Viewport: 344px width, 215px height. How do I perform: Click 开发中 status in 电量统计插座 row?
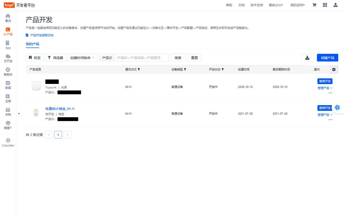[x=213, y=114]
